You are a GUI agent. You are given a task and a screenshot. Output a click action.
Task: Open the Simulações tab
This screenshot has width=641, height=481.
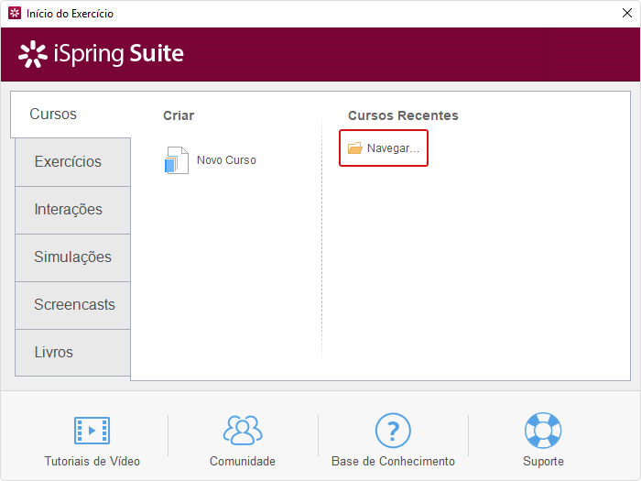click(72, 257)
